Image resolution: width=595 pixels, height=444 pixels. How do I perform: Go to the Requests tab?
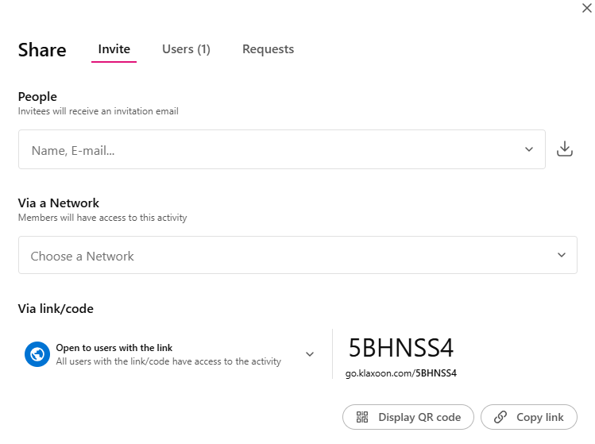tap(268, 49)
